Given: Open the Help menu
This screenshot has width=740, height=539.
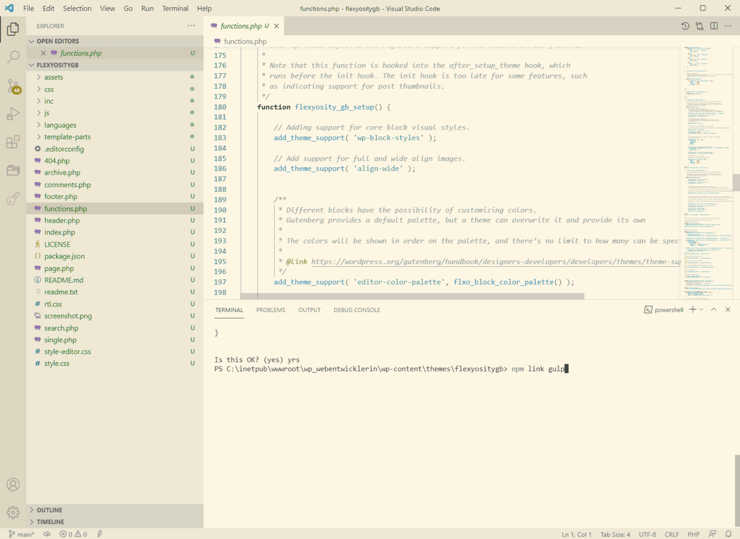Looking at the screenshot, I should point(204,8).
